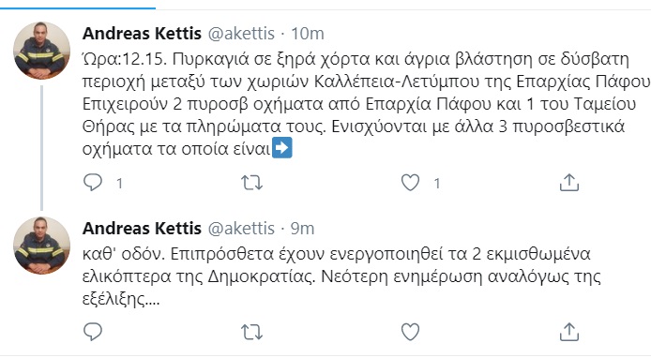This screenshot has width=651, height=358.
Task: Open the 10m timestamp of the first tweet
Action: click(308, 33)
